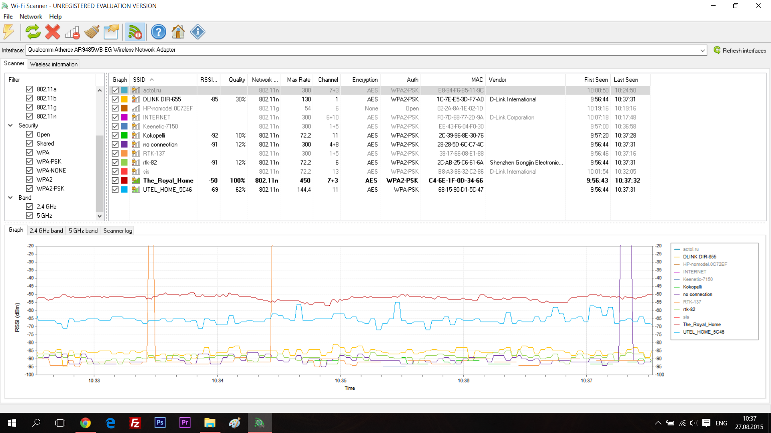Uncheck the 802.11a filter checkbox

29,89
